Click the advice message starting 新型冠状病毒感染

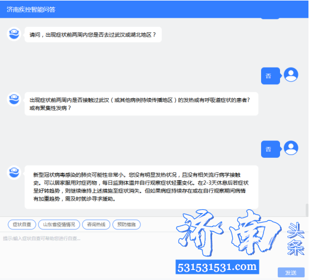(141, 187)
